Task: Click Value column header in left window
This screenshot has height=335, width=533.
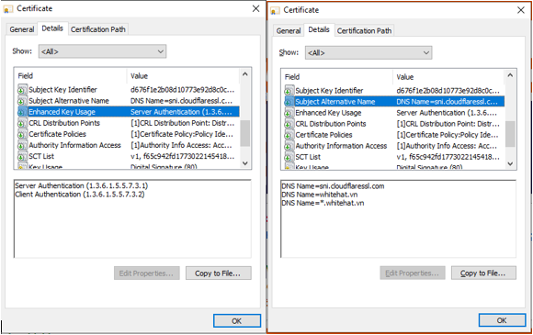Action: click(x=184, y=76)
